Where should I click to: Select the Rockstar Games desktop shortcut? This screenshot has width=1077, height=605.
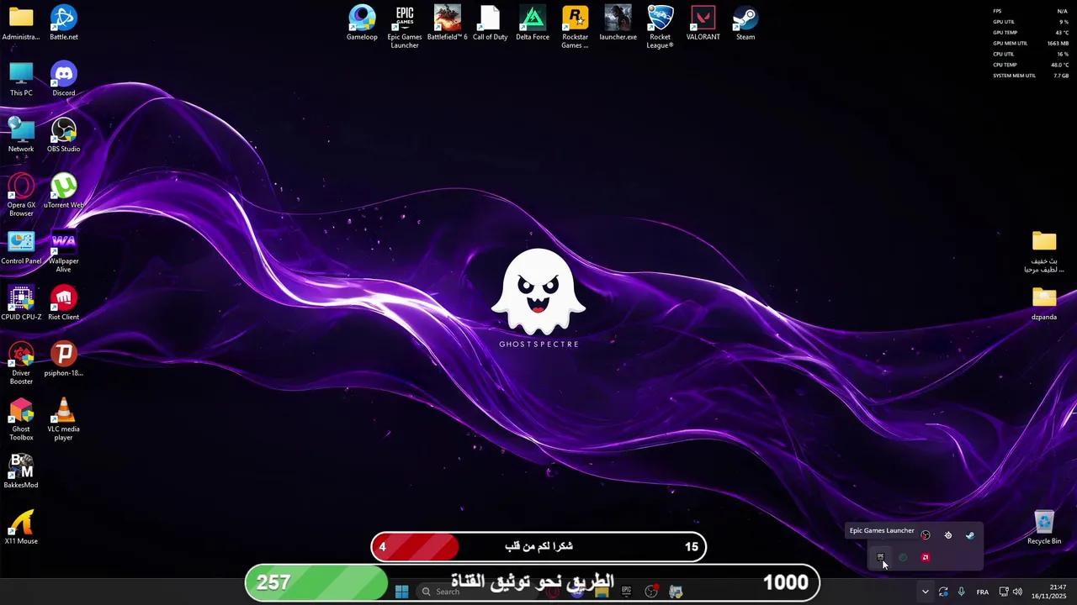576,27
